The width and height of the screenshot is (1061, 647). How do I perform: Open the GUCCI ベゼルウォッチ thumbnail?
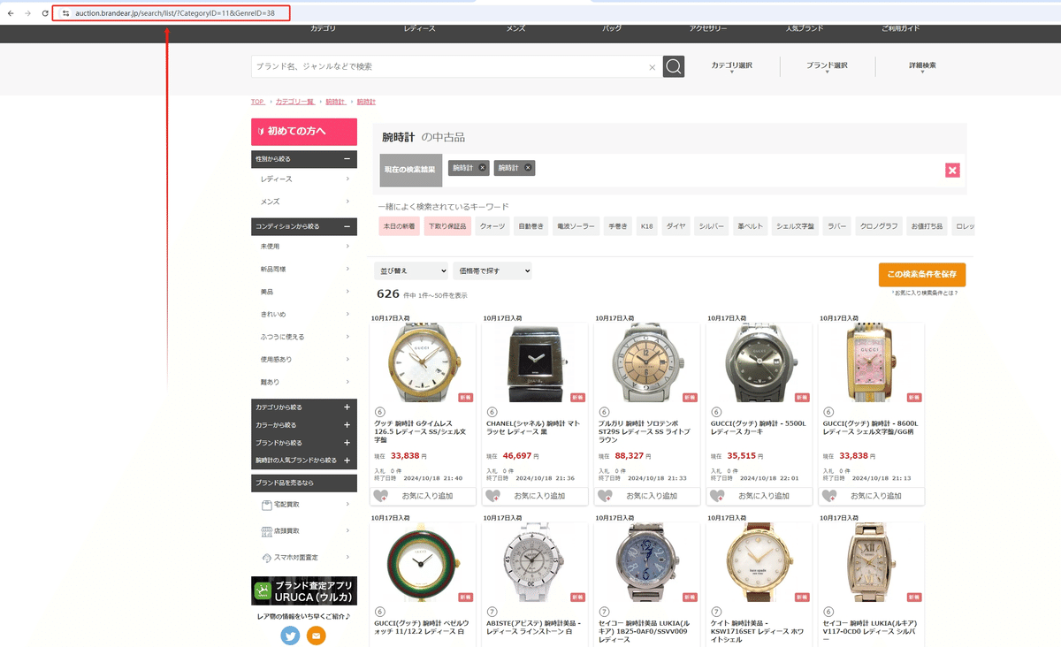[x=423, y=562]
